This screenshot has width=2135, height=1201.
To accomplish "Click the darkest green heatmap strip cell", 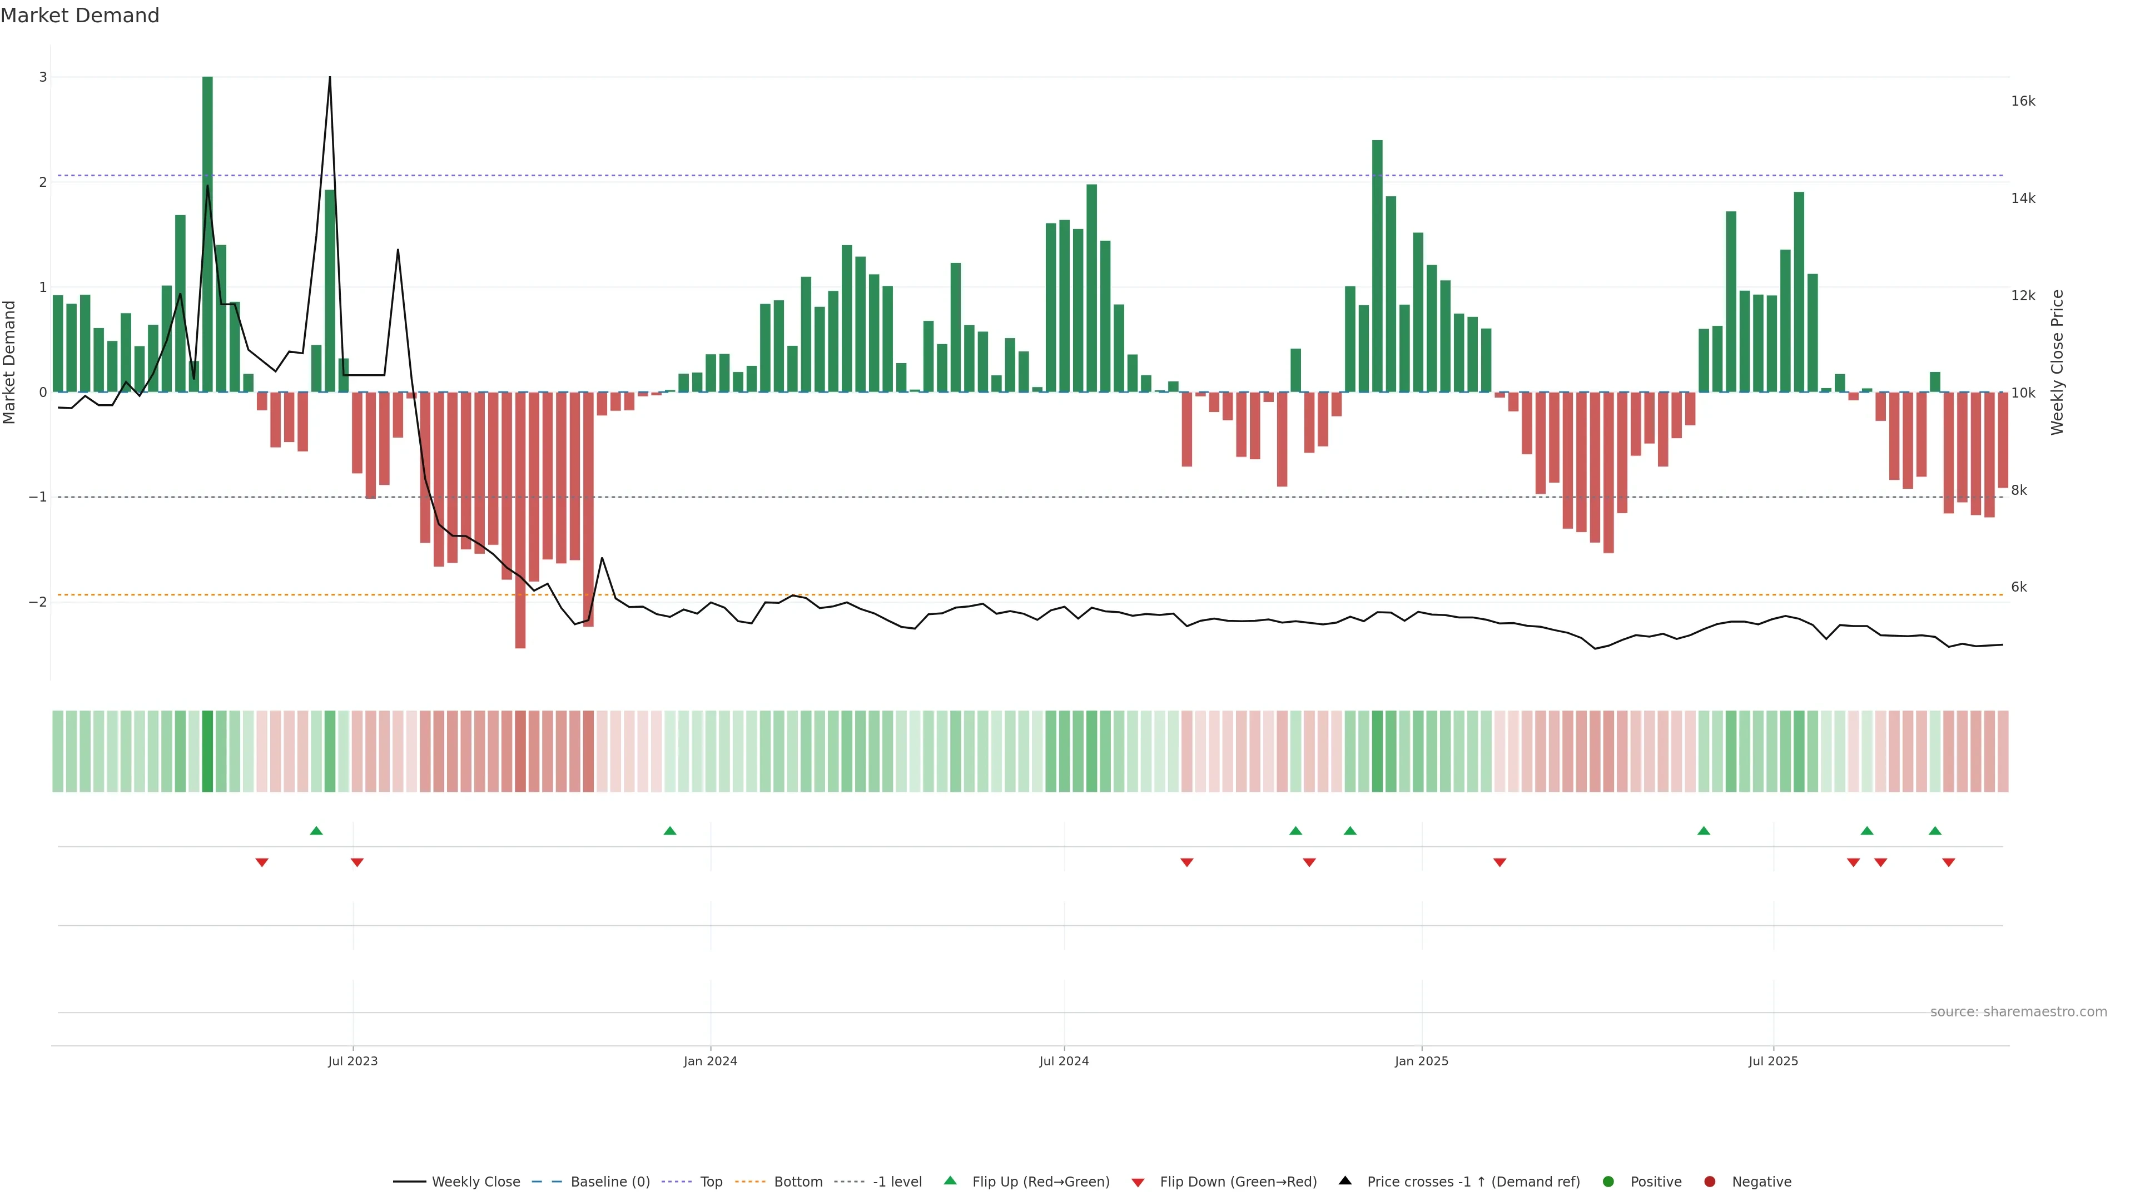I will [207, 751].
